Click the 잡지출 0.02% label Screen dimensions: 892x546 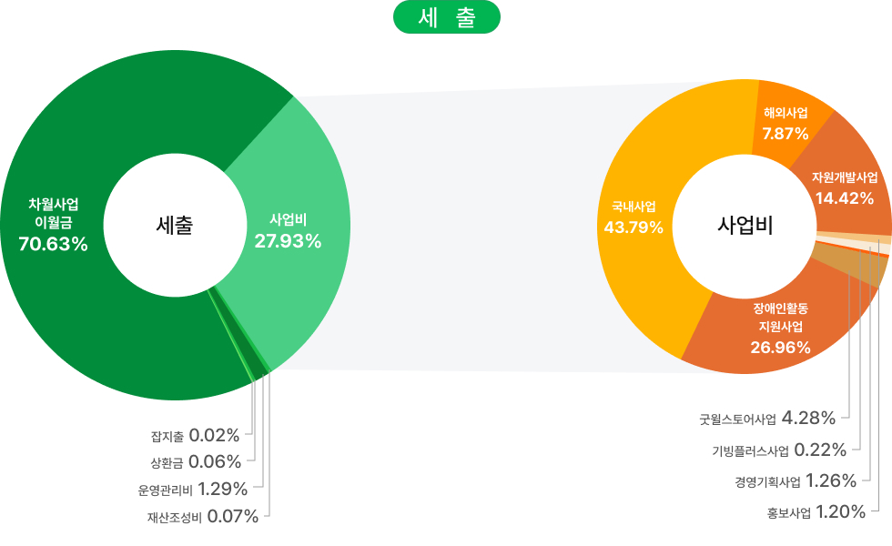195,435
